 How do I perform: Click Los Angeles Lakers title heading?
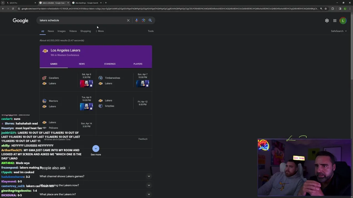click(x=65, y=50)
